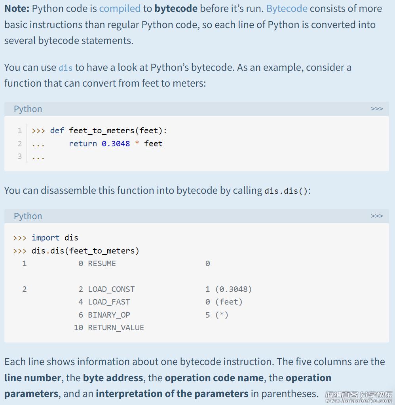
Task: Toggle >>> prompts on the dis.dis output block
Action: [377, 216]
